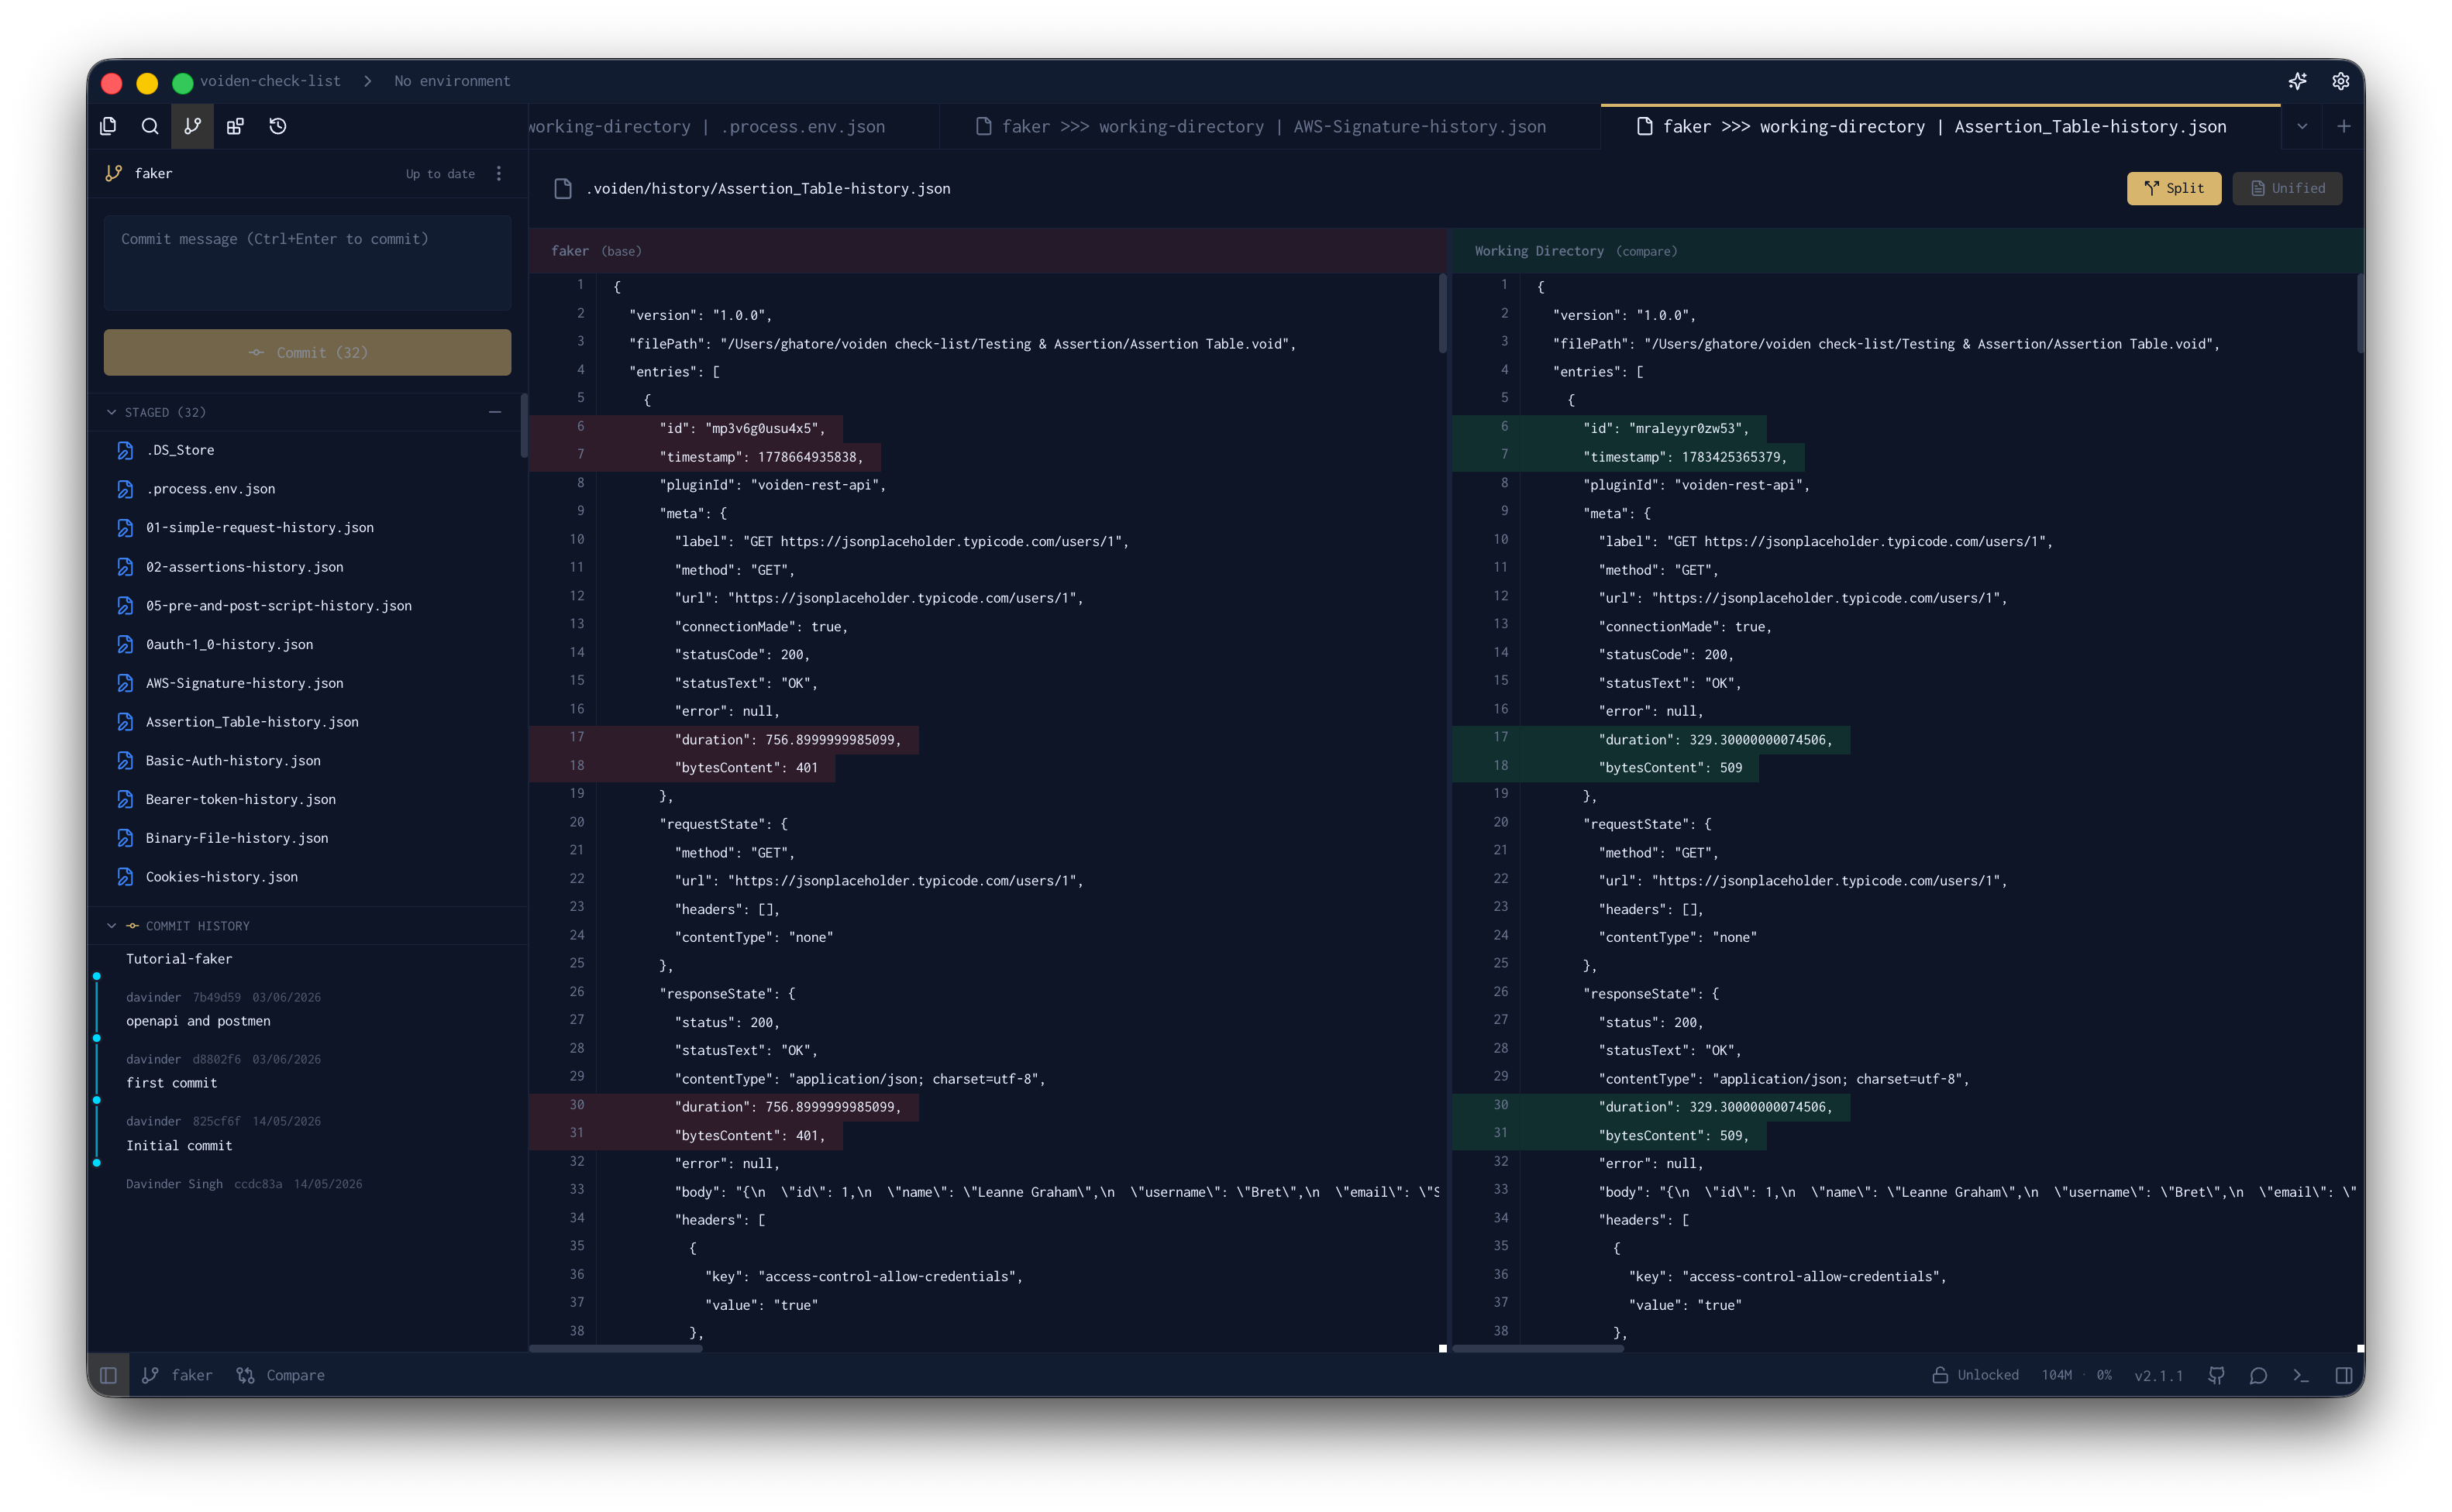Collapse the COMMIT HISTORY section
This screenshot has height=1512, width=2452.
[x=111, y=926]
